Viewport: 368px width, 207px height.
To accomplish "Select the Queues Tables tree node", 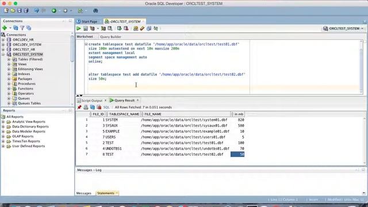I will [x=29, y=103].
